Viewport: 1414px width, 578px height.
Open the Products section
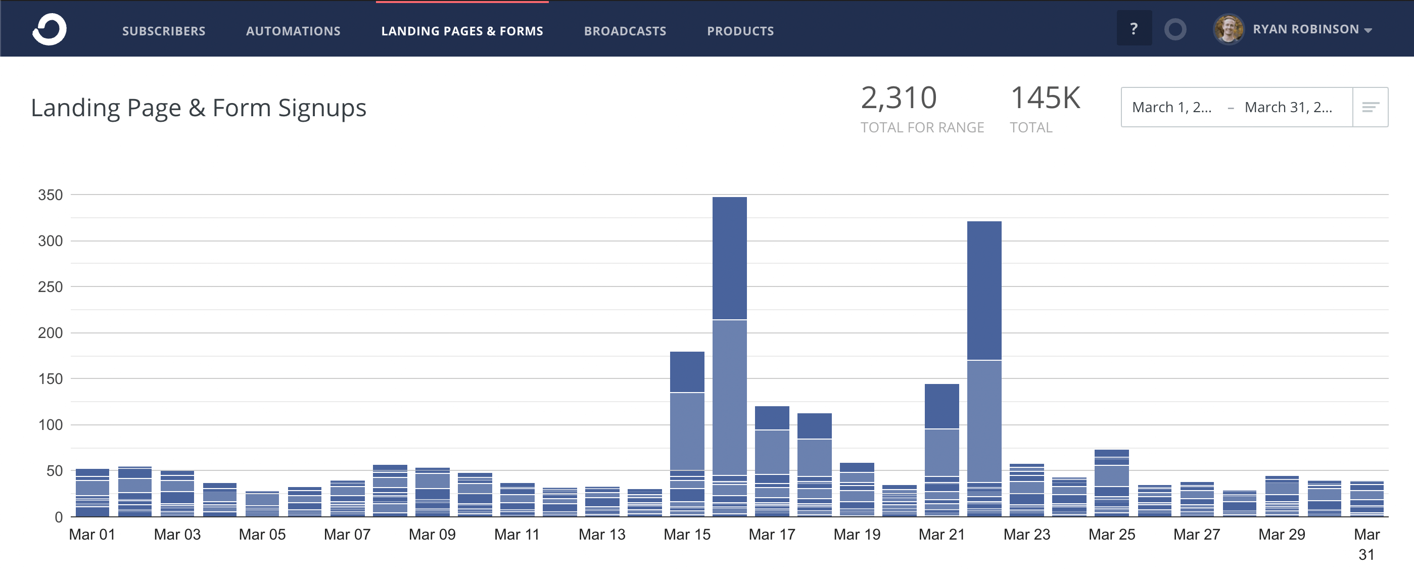point(740,31)
